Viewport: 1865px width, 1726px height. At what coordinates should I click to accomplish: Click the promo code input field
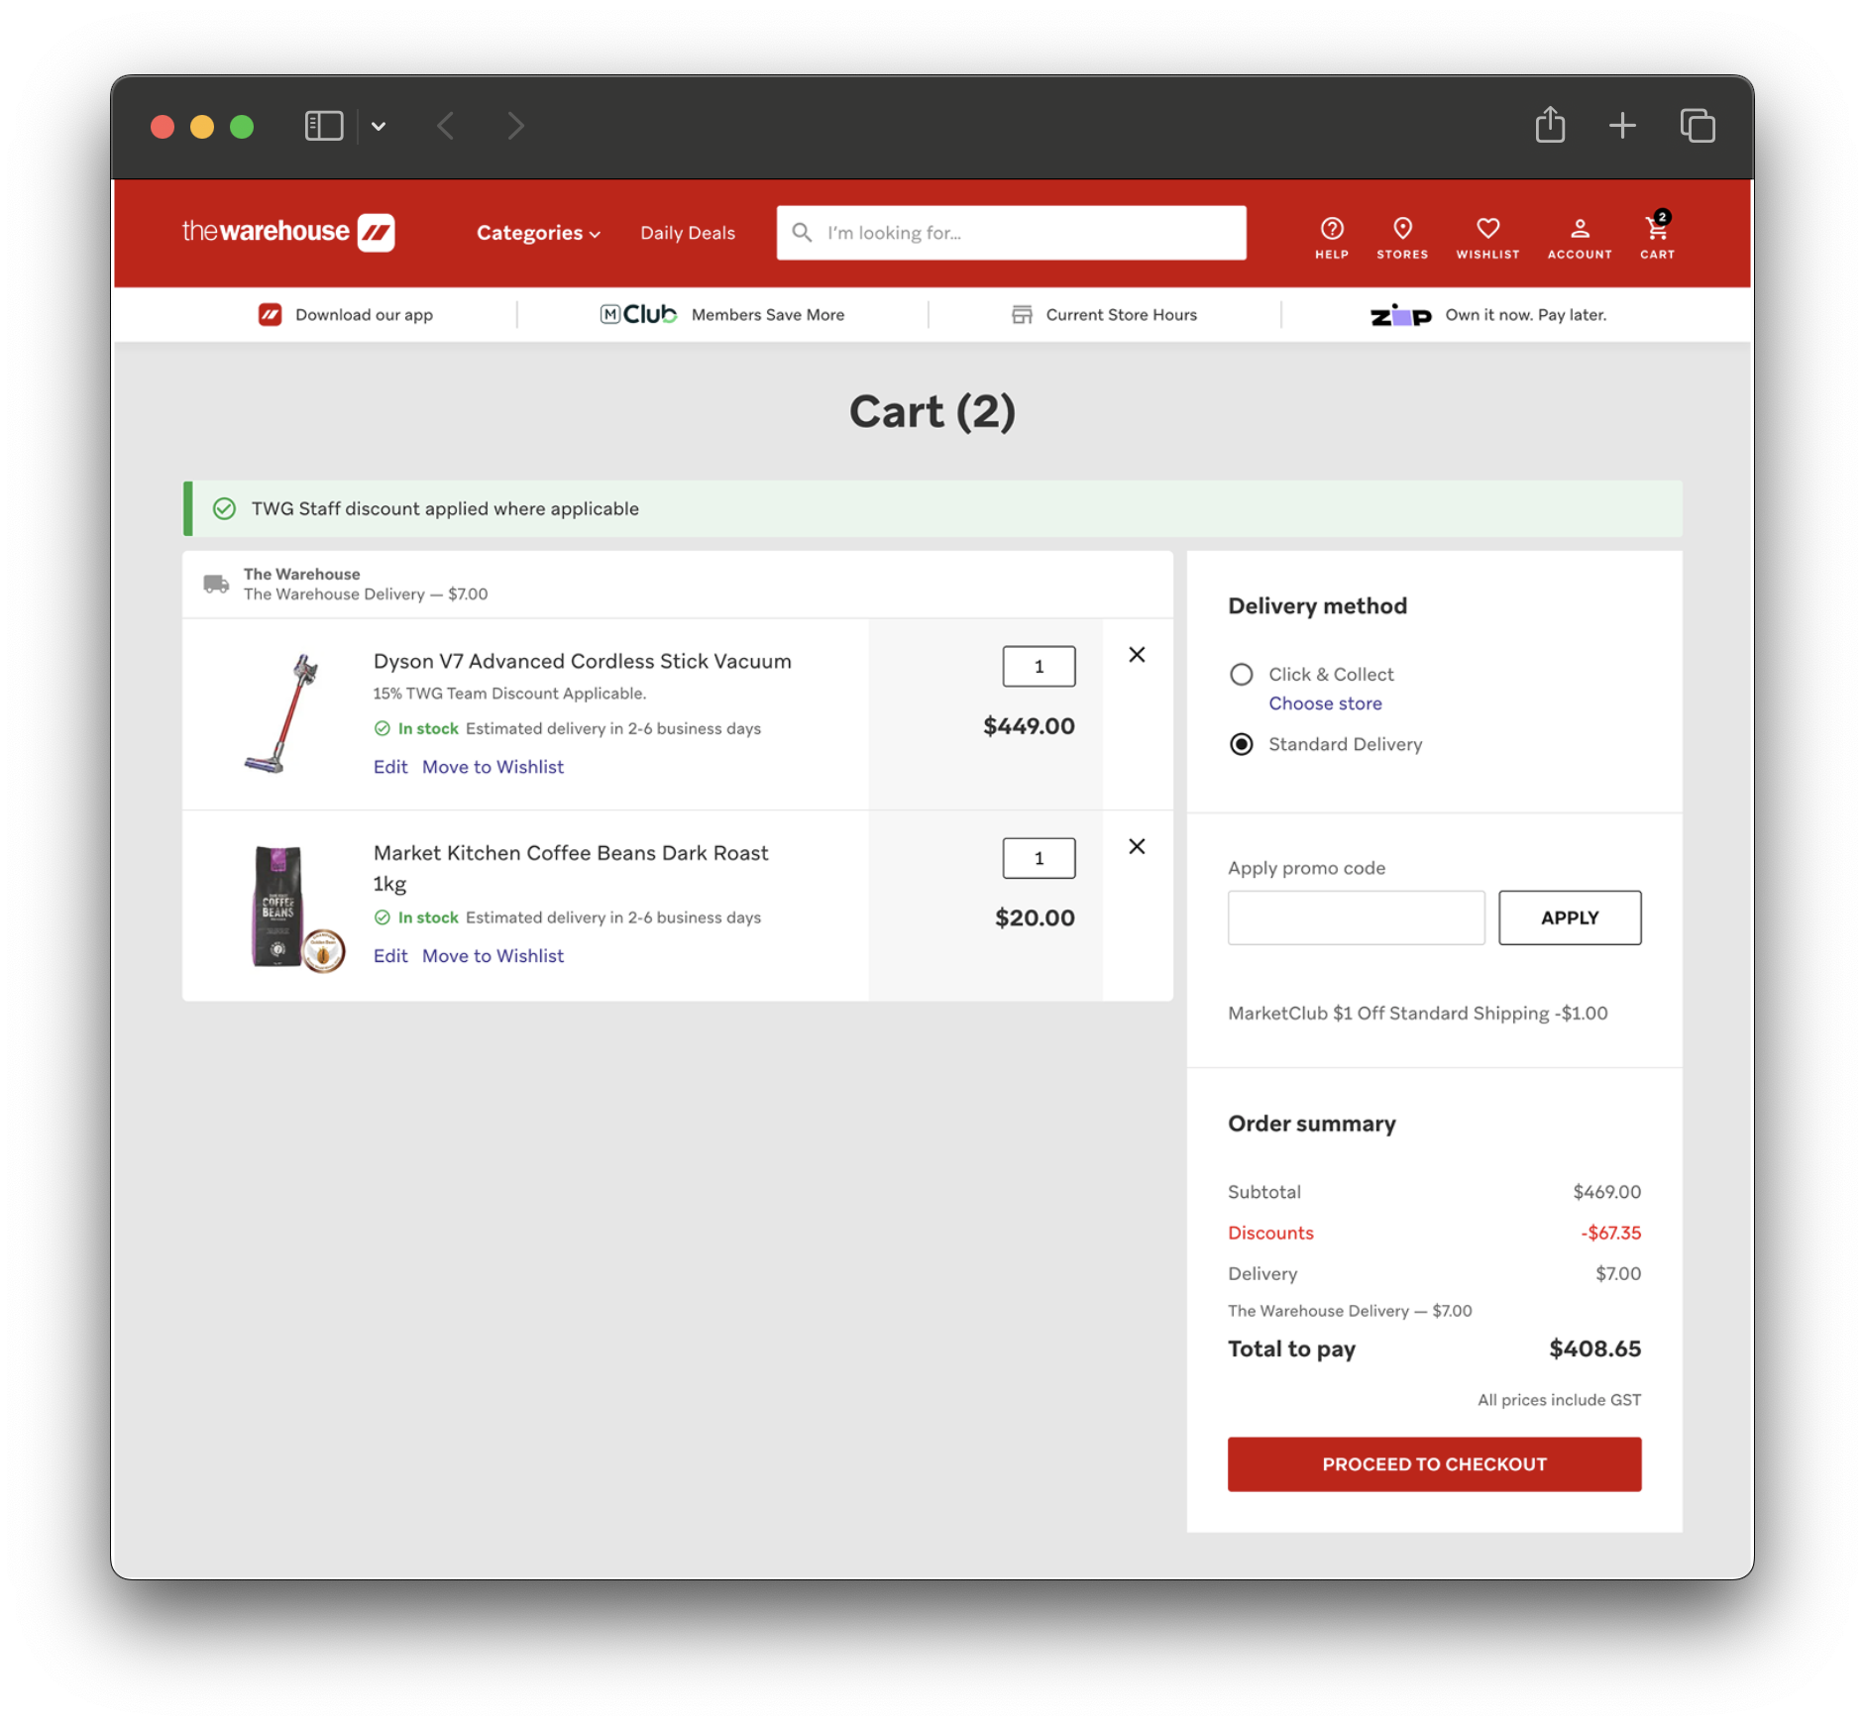1355,917
